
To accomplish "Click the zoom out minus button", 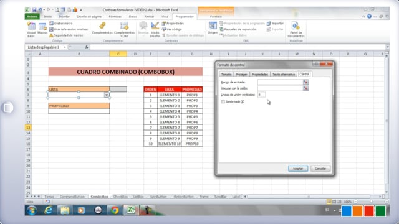I will click(356, 202).
